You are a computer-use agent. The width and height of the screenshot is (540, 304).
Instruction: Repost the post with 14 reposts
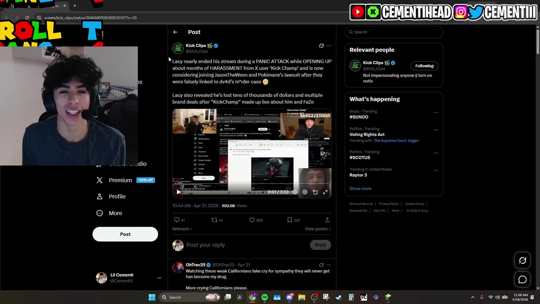217,220
